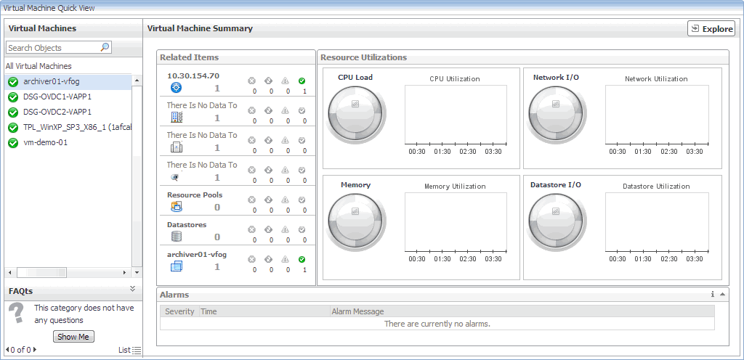The height and width of the screenshot is (360, 744).
Task: Click the Memory Utilization chart
Action: pos(456,222)
